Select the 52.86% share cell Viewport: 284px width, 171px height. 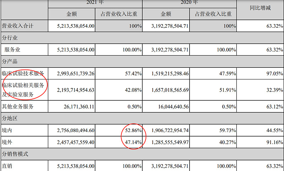133,131
